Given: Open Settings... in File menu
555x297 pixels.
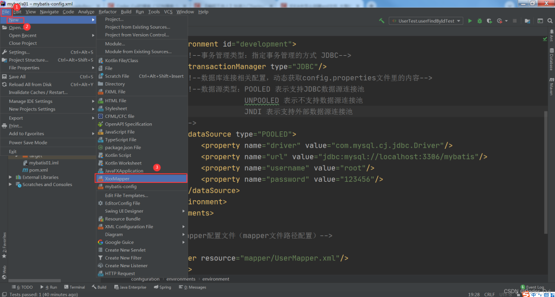Looking at the screenshot, I should point(48,52).
